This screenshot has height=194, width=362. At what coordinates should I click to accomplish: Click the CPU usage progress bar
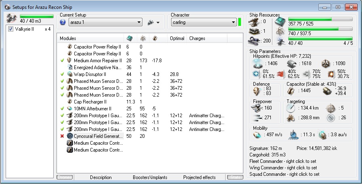point(320,19)
